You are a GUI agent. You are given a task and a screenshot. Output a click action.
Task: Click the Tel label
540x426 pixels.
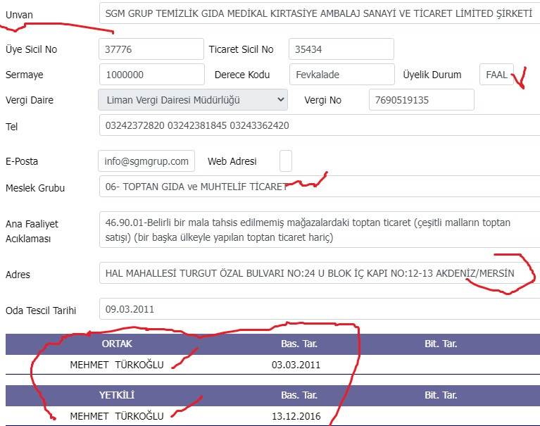[12, 127]
